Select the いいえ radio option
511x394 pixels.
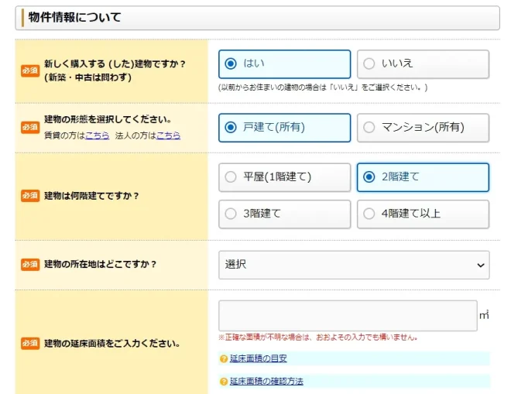[x=423, y=64]
